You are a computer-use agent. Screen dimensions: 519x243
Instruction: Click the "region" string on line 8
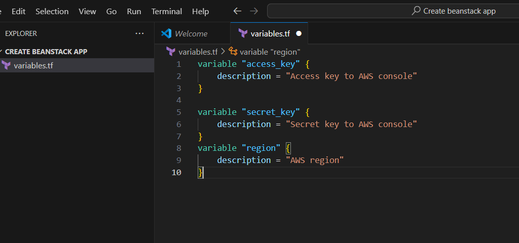[261, 148]
